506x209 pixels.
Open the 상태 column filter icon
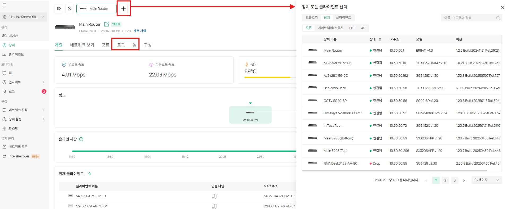pyautogui.click(x=380, y=39)
